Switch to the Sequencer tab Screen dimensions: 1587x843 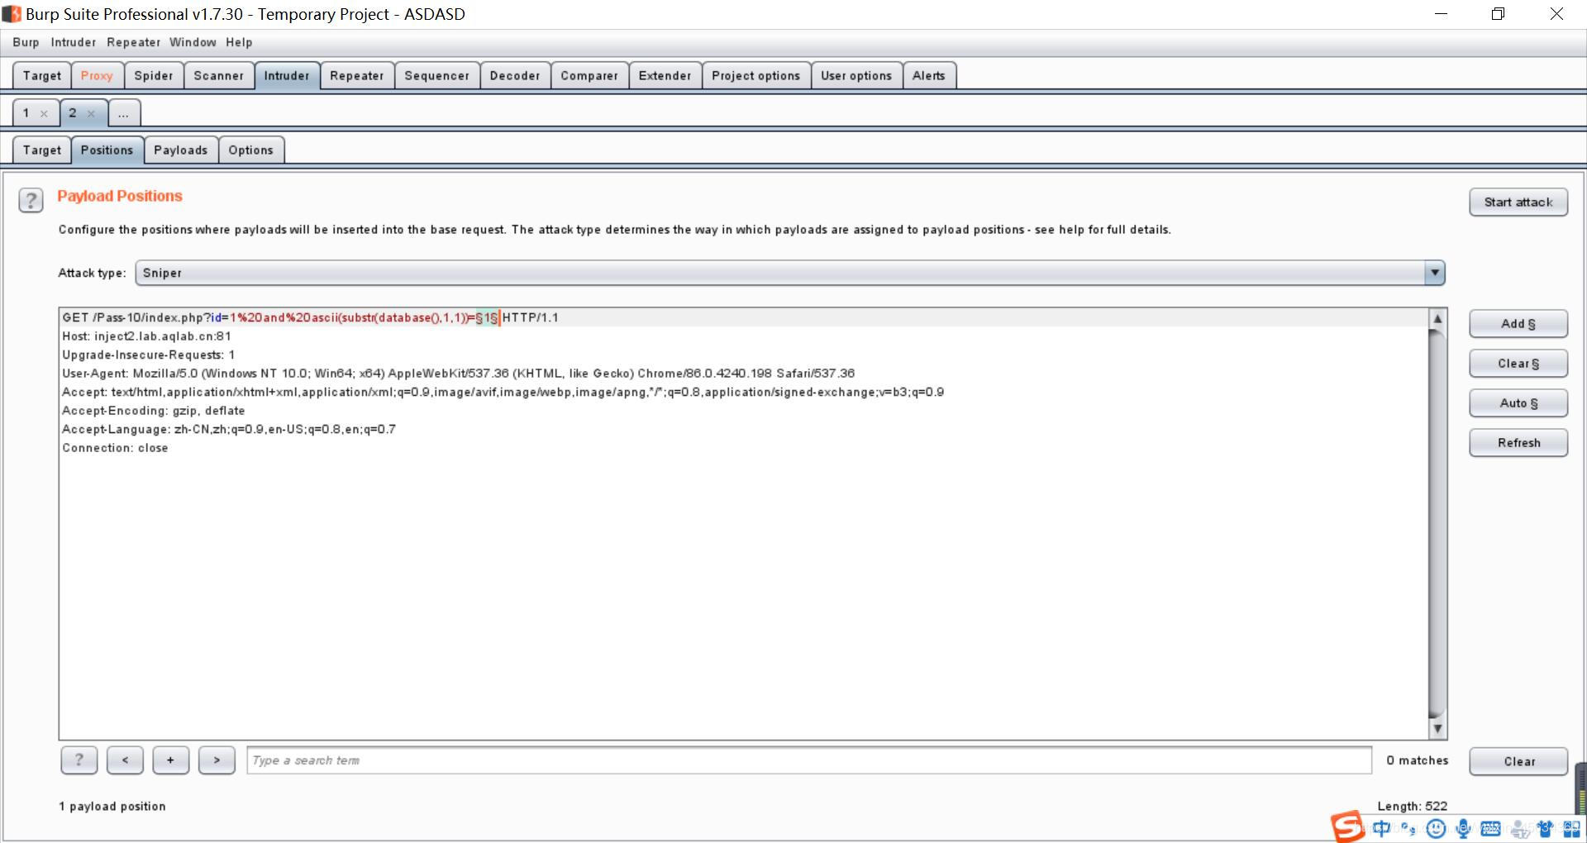coord(437,75)
